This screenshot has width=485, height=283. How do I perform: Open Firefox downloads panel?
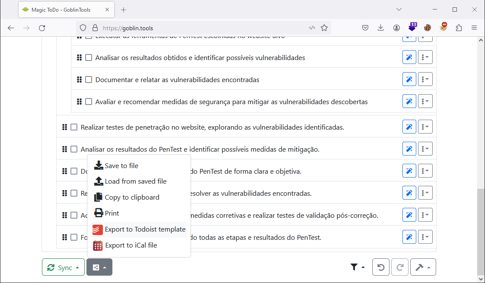point(381,28)
